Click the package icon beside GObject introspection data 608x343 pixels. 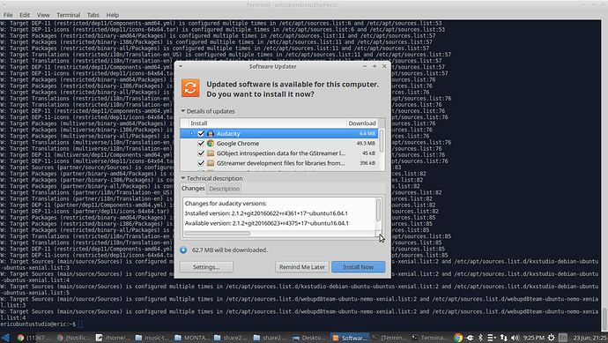pyautogui.click(x=211, y=153)
